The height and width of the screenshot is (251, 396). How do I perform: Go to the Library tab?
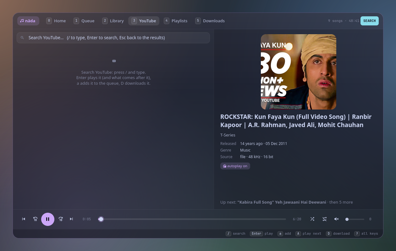pos(113,21)
